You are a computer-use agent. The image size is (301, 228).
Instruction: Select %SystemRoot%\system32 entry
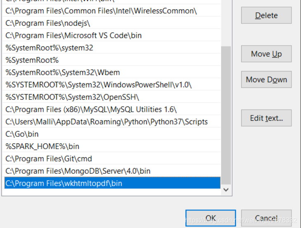111,48
